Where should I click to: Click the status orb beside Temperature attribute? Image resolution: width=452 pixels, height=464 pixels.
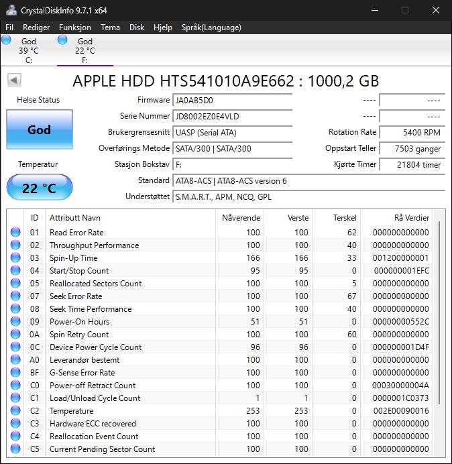click(15, 411)
